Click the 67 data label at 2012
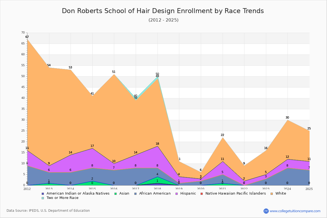 coord(27,37)
